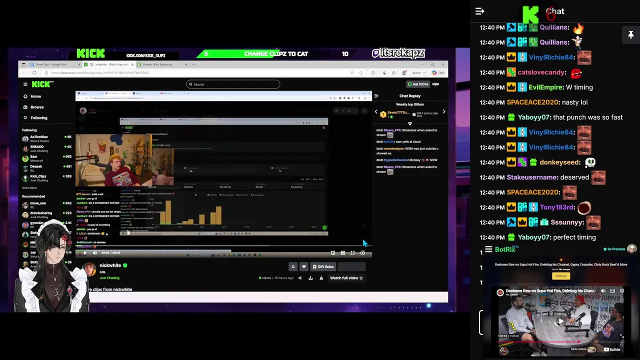Open the Kick sidebar hamburger menu

(25, 84)
